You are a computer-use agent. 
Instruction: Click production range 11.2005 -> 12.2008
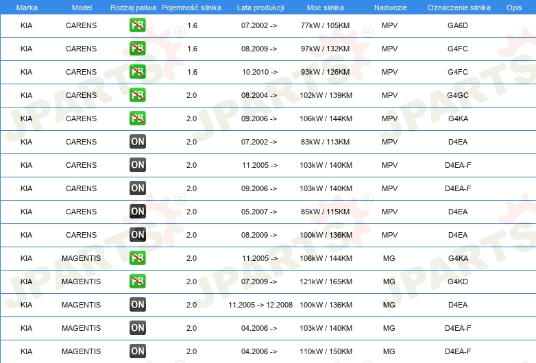260,305
